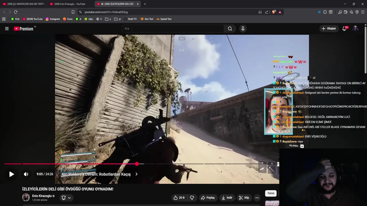Bookmark this page in address bar
This screenshot has height=206, width=367.
[73, 12]
